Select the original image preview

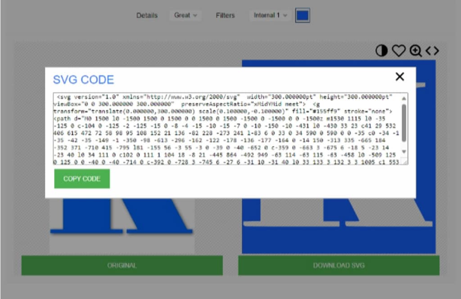click(x=122, y=225)
